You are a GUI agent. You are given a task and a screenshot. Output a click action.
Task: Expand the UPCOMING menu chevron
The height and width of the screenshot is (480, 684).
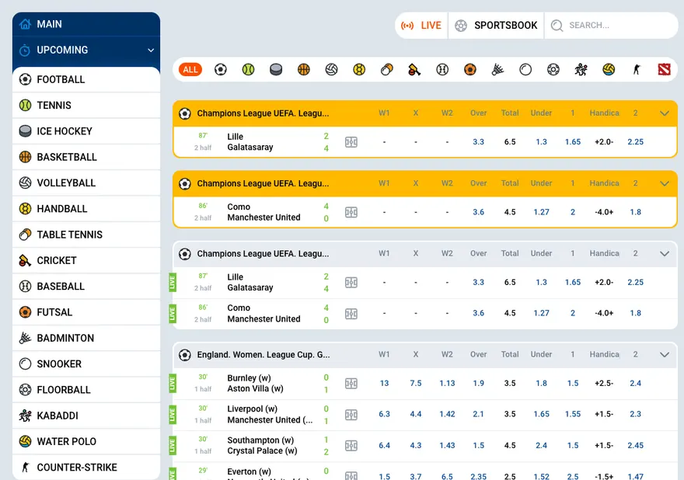[x=151, y=50]
